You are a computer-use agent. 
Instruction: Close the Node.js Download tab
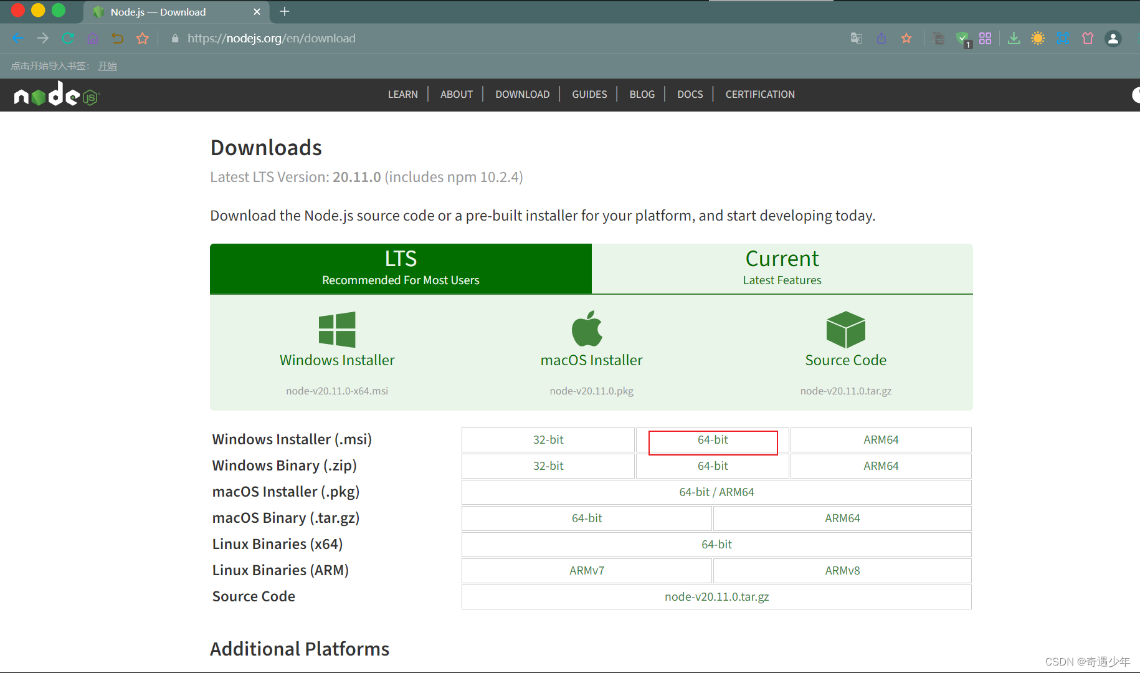click(257, 12)
